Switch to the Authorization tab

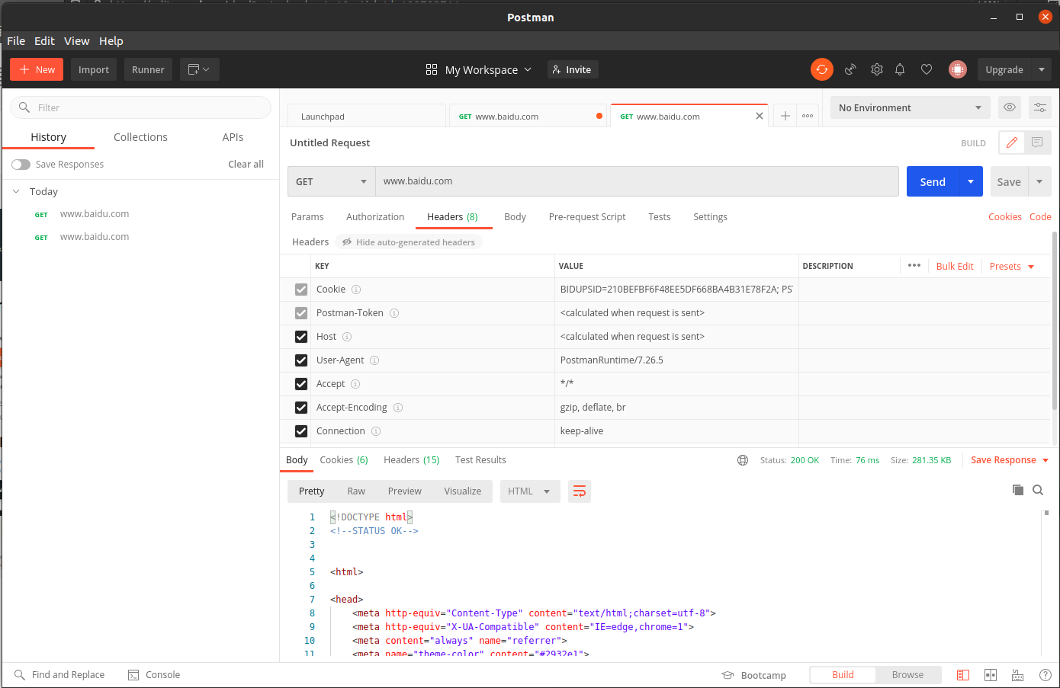[375, 217]
